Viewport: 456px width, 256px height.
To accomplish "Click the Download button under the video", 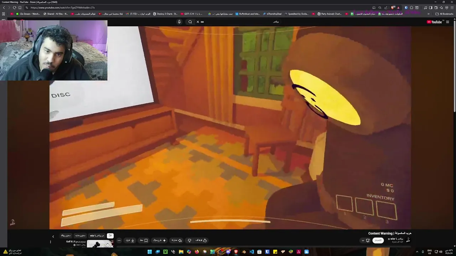I will [x=130, y=240].
